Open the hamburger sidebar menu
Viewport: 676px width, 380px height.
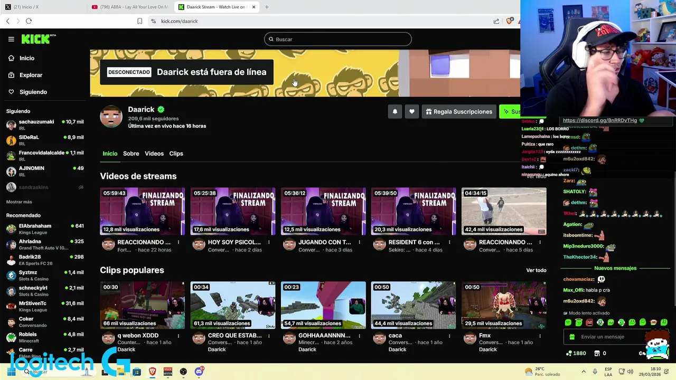pyautogui.click(x=11, y=39)
